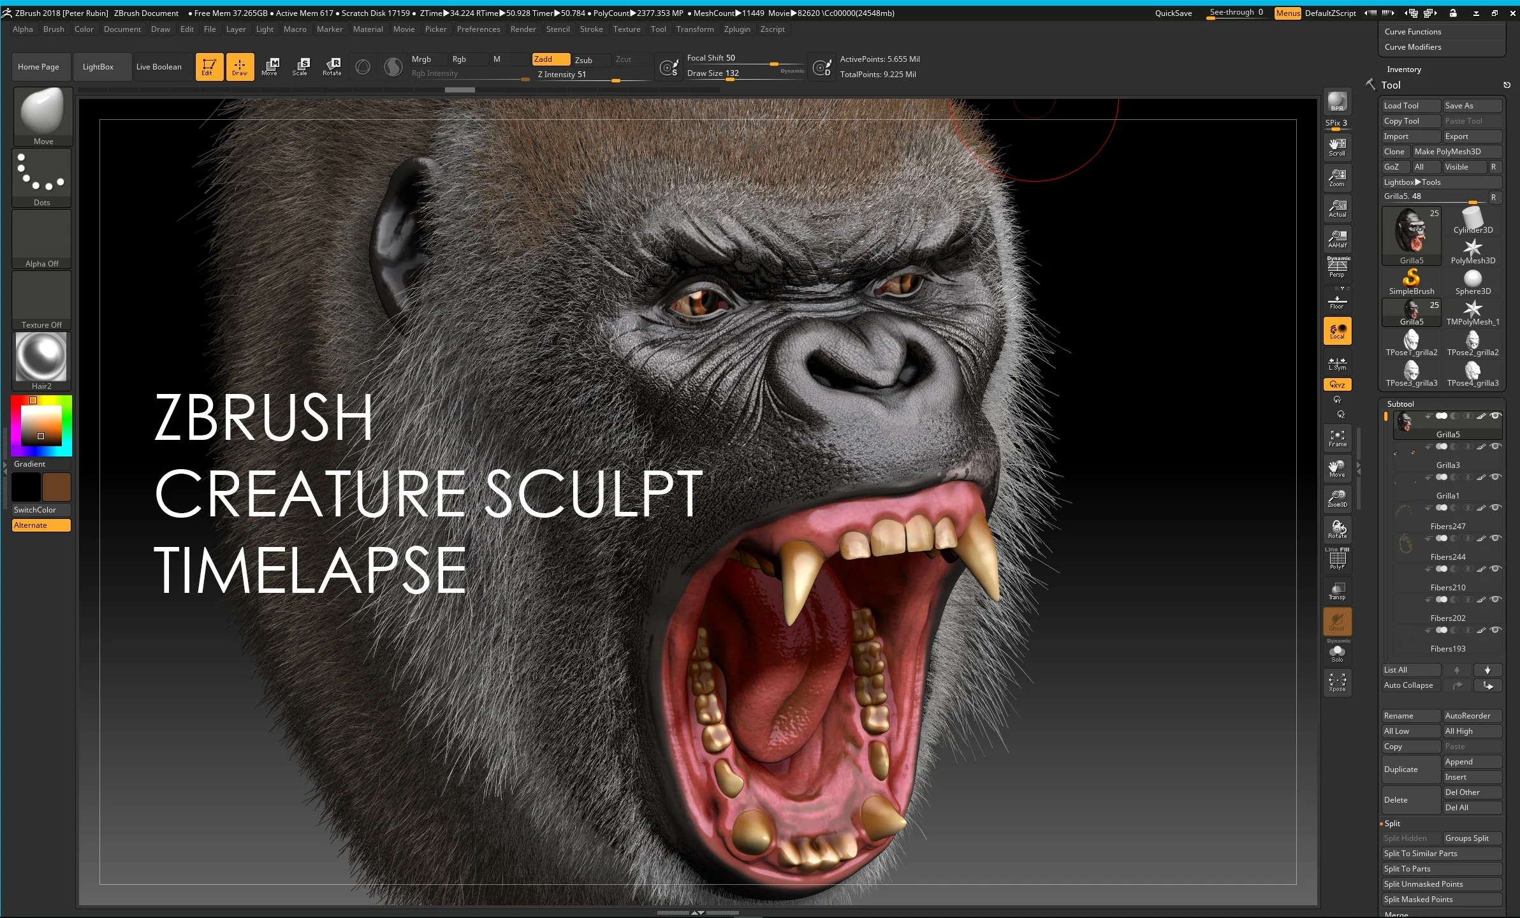Click the Load Tool button
The width and height of the screenshot is (1520, 918).
(1411, 106)
